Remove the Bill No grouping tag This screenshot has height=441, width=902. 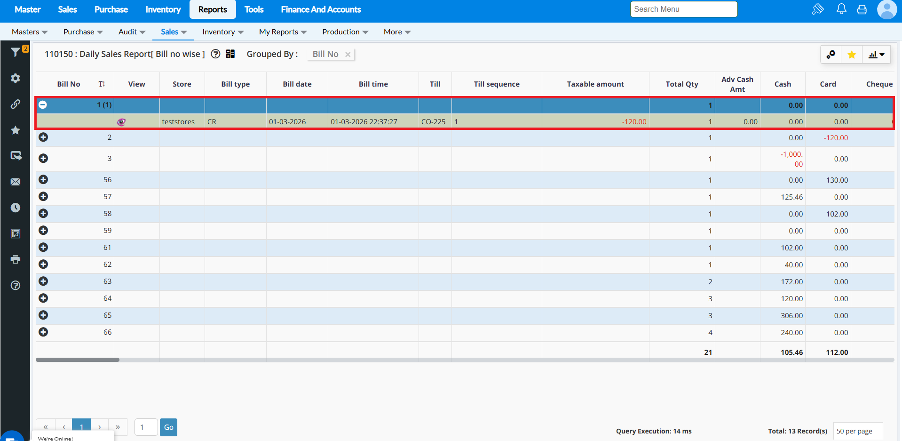click(x=348, y=55)
